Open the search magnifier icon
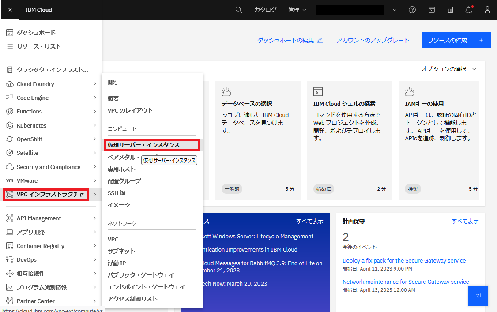This screenshot has height=312, width=497. [x=239, y=10]
